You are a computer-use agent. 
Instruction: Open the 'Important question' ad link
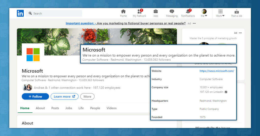[125, 23]
